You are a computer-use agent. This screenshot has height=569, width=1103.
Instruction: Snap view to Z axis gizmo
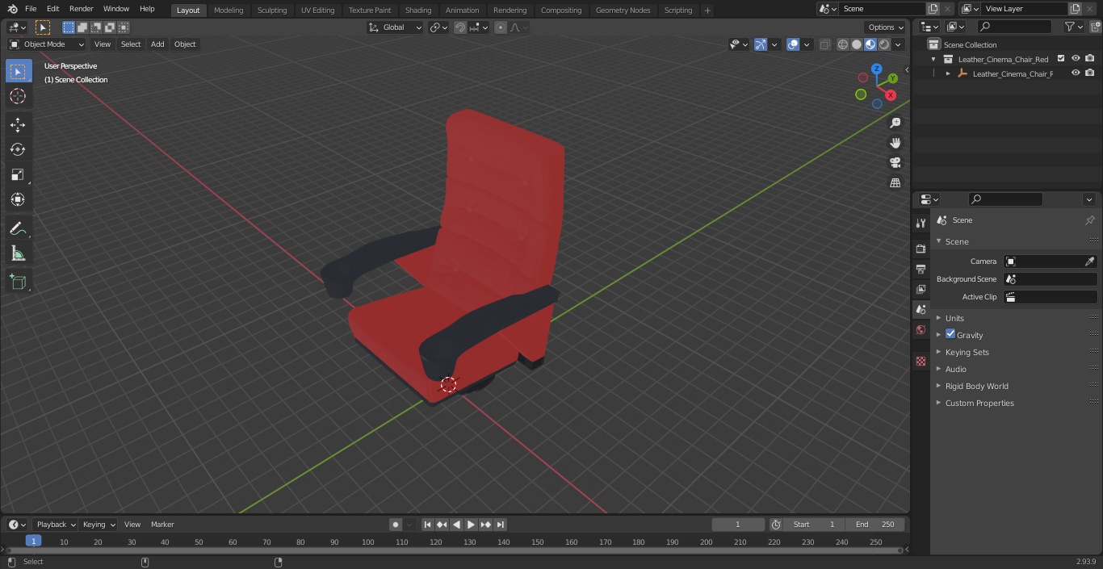[876, 69]
